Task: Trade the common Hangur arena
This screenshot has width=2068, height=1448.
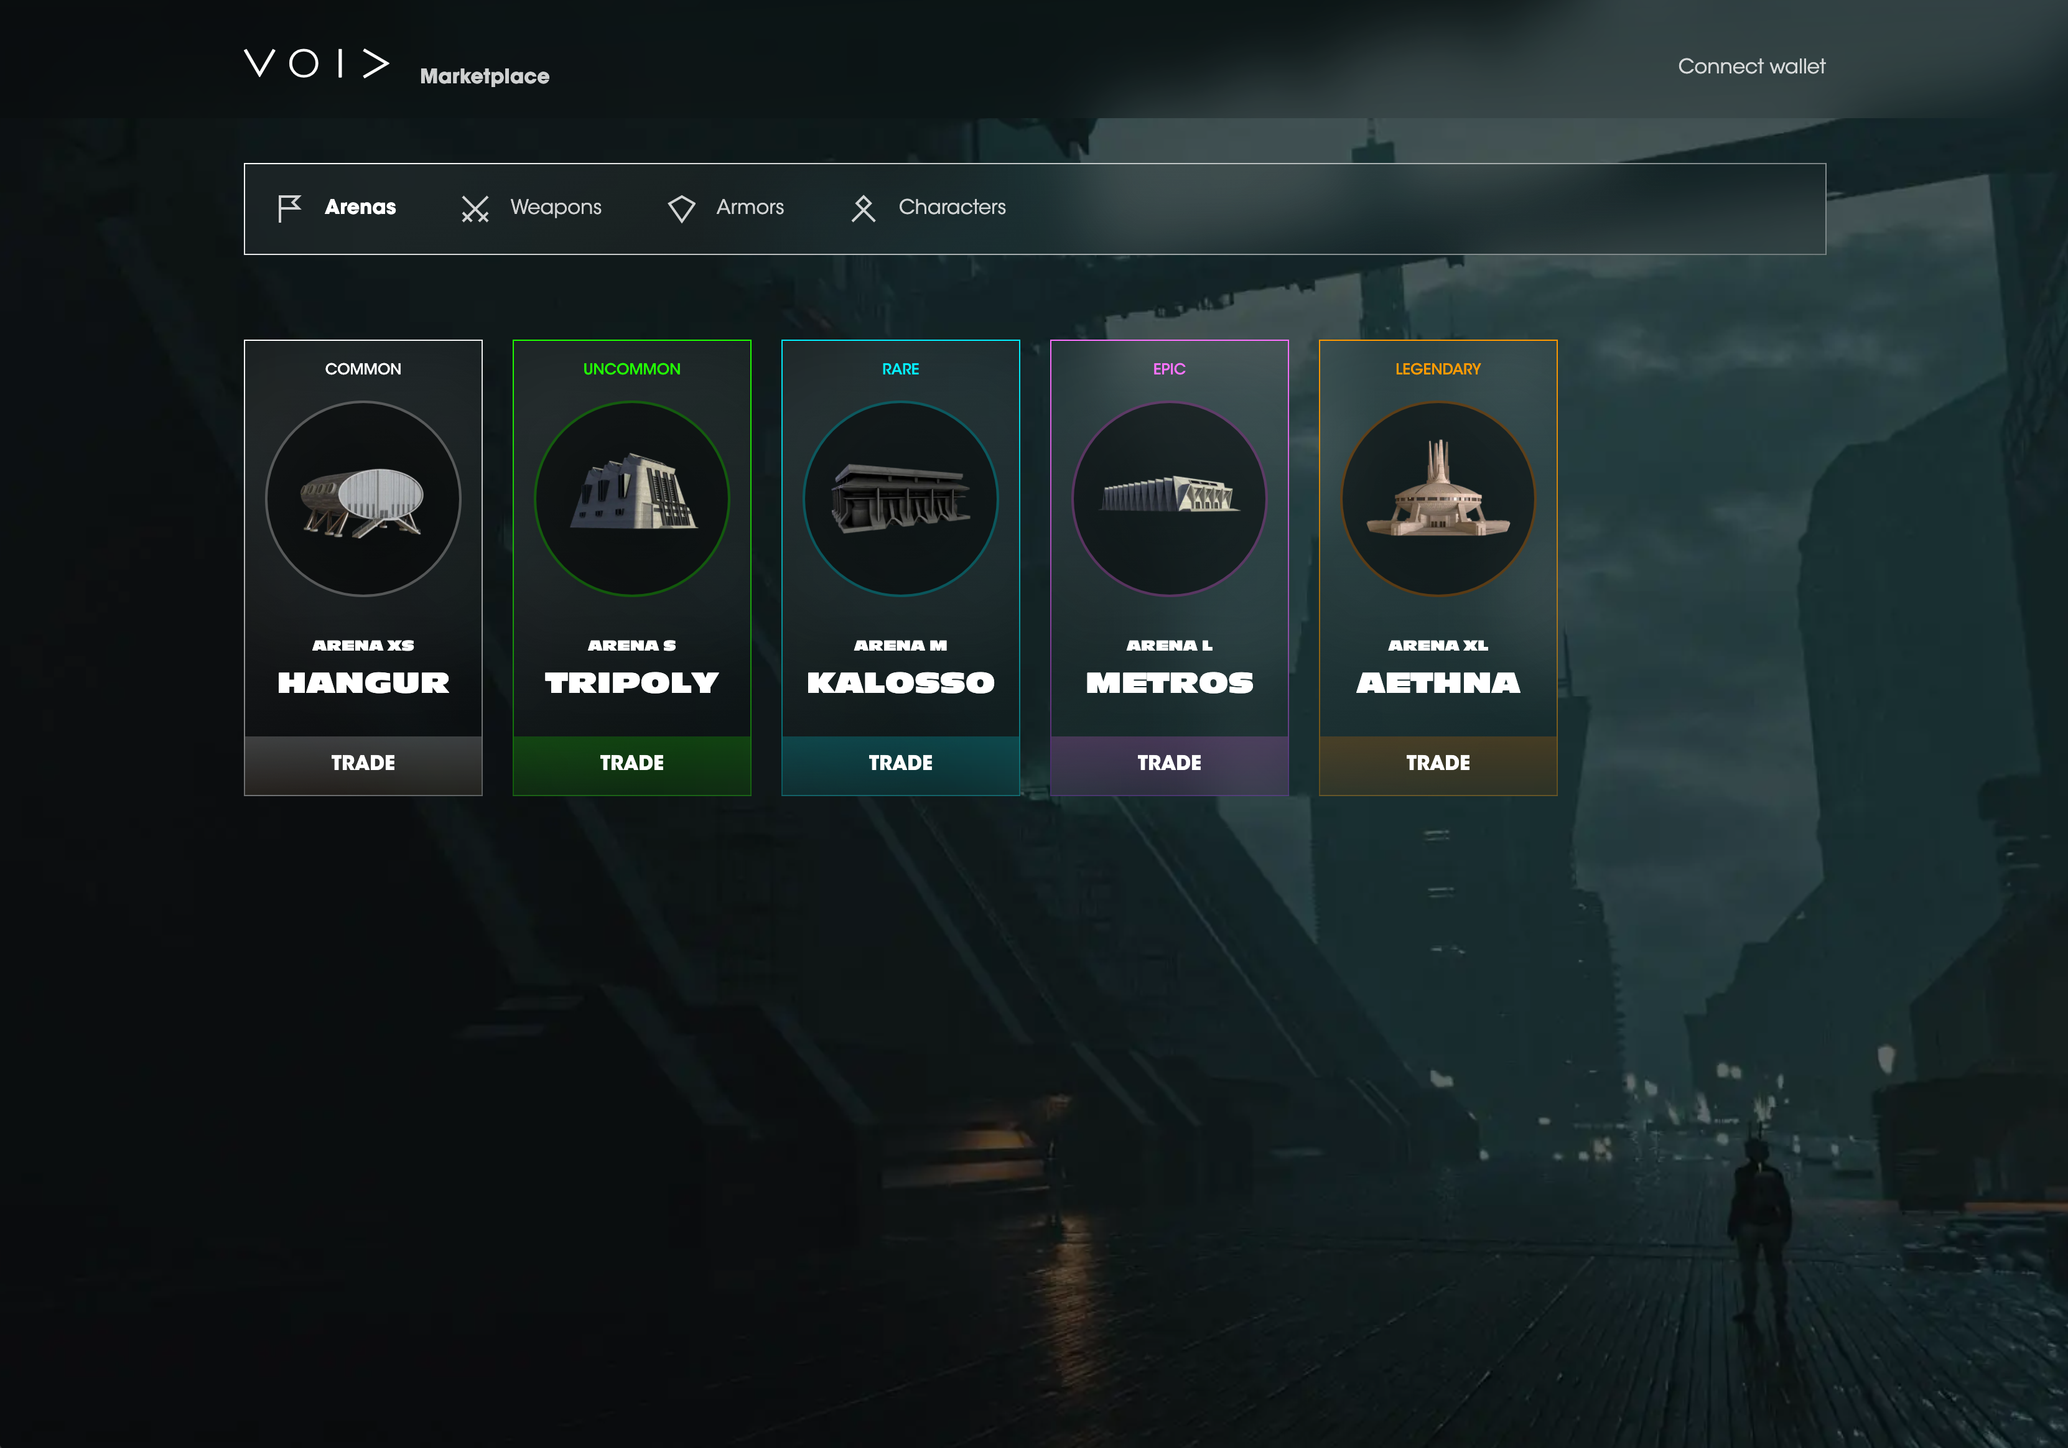Action: pyautogui.click(x=363, y=764)
